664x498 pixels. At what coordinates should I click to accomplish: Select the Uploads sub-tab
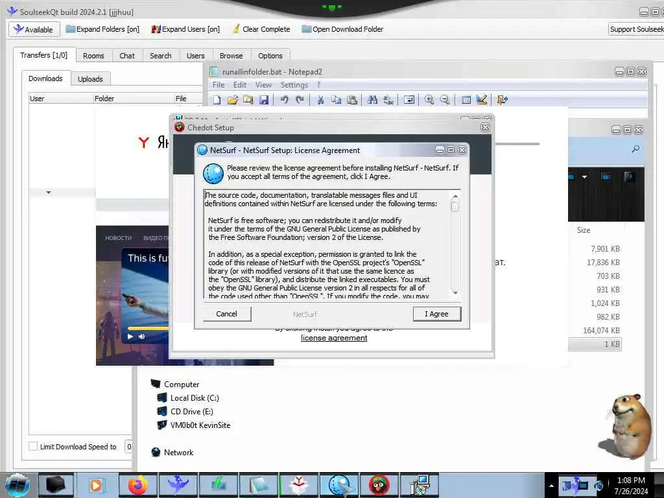point(90,78)
